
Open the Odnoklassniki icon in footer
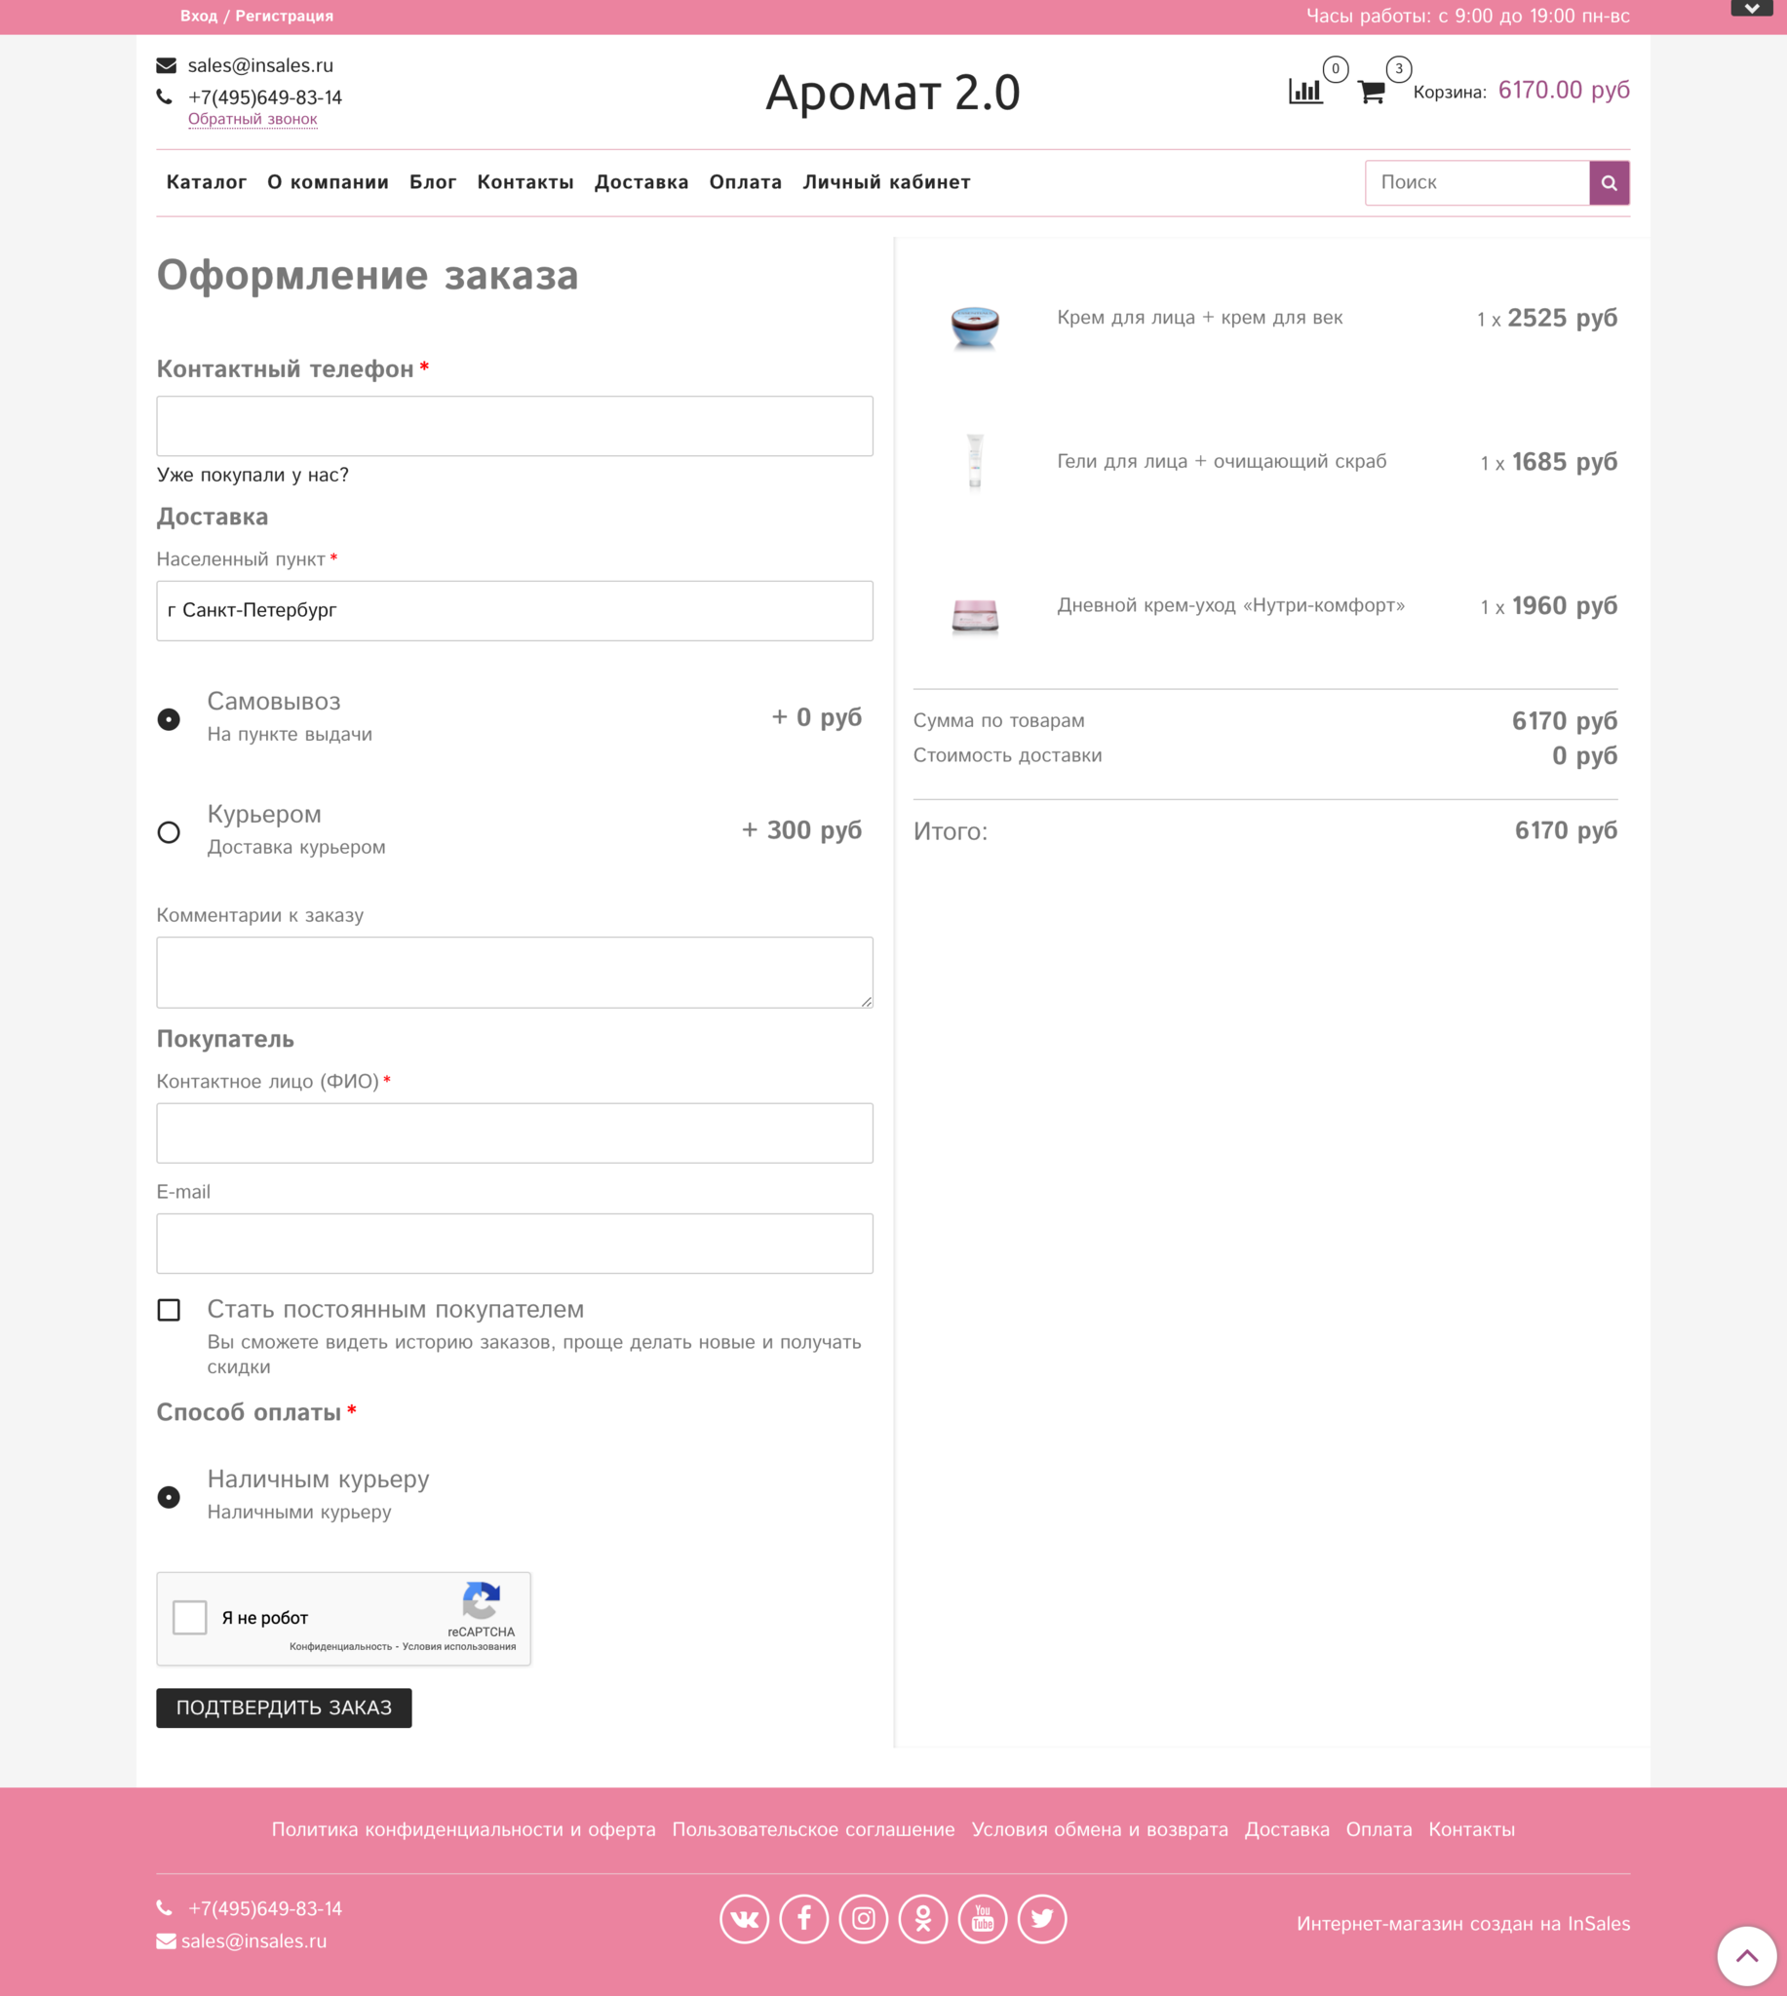pyautogui.click(x=923, y=1917)
